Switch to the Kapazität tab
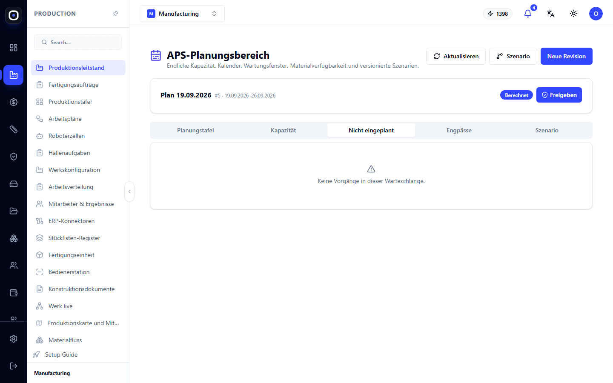Screen dimensions: 613x383 pyautogui.click(x=284, y=130)
